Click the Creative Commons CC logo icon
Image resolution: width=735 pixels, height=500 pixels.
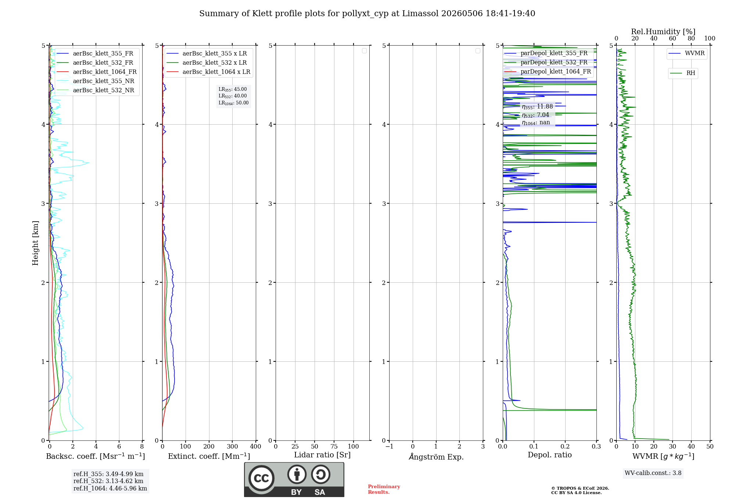261,478
